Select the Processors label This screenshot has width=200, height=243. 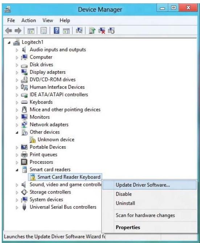point(41,162)
